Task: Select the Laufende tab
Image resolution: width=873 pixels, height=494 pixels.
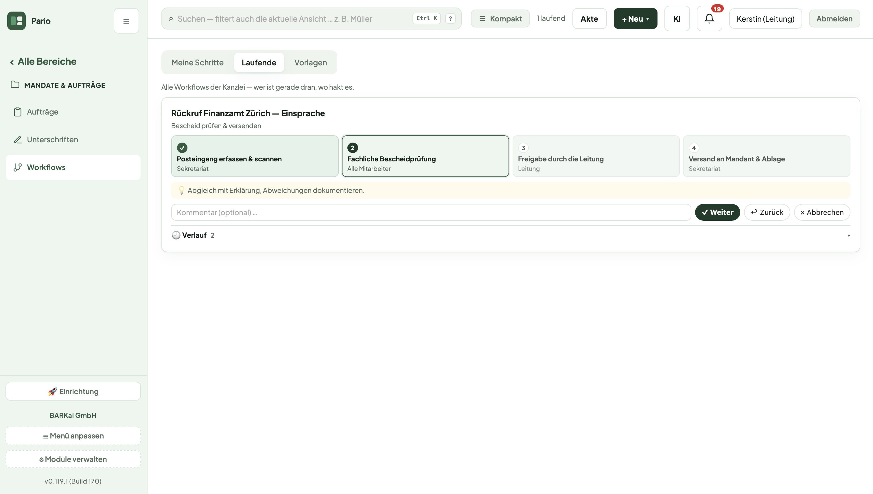Action: (x=259, y=62)
